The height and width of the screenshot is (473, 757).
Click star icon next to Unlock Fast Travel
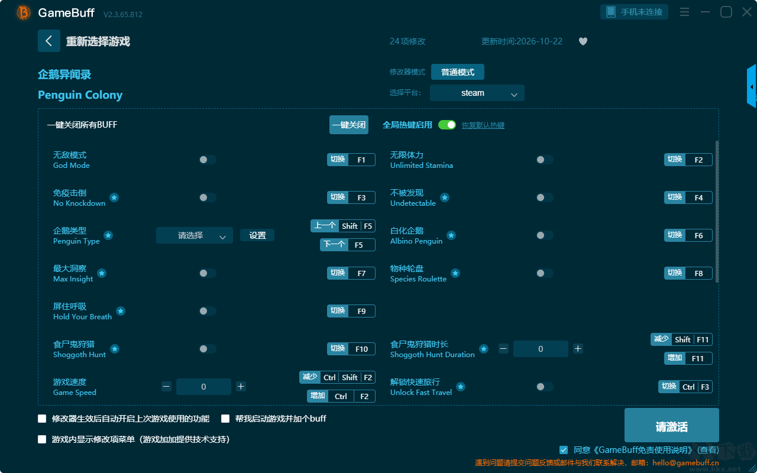tap(461, 387)
